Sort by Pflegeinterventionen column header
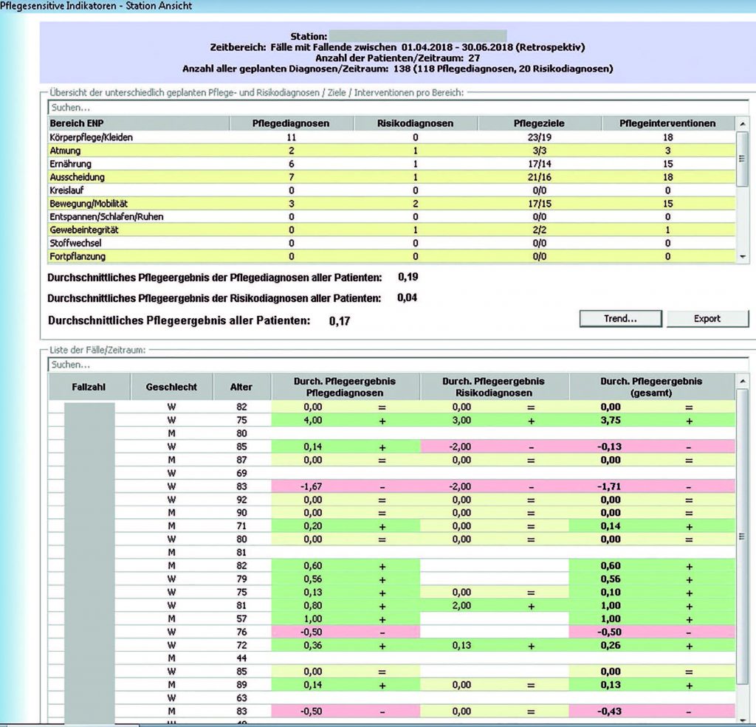Screen dimensions: 756x727 667,123
